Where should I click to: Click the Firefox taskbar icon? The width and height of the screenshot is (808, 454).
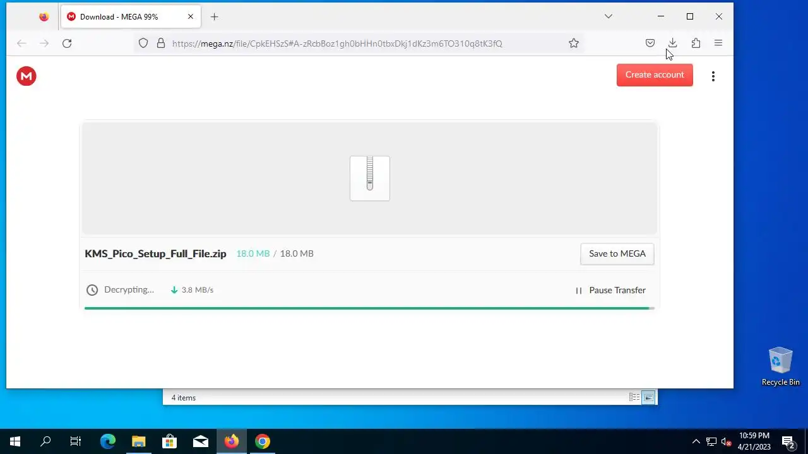coord(232,441)
